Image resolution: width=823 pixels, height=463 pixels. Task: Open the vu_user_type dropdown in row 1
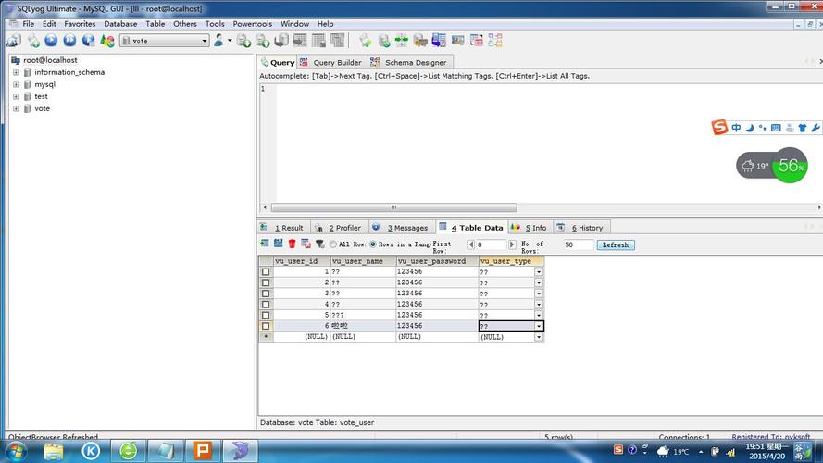(539, 272)
